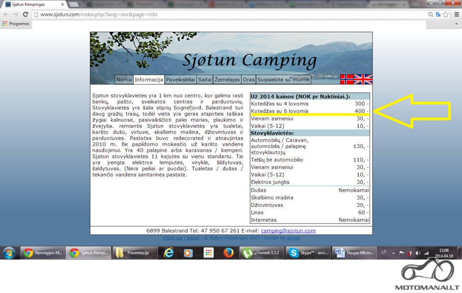The image size is (462, 293).
Task: Switch to the Skype taskbar window
Action: coord(308,253)
